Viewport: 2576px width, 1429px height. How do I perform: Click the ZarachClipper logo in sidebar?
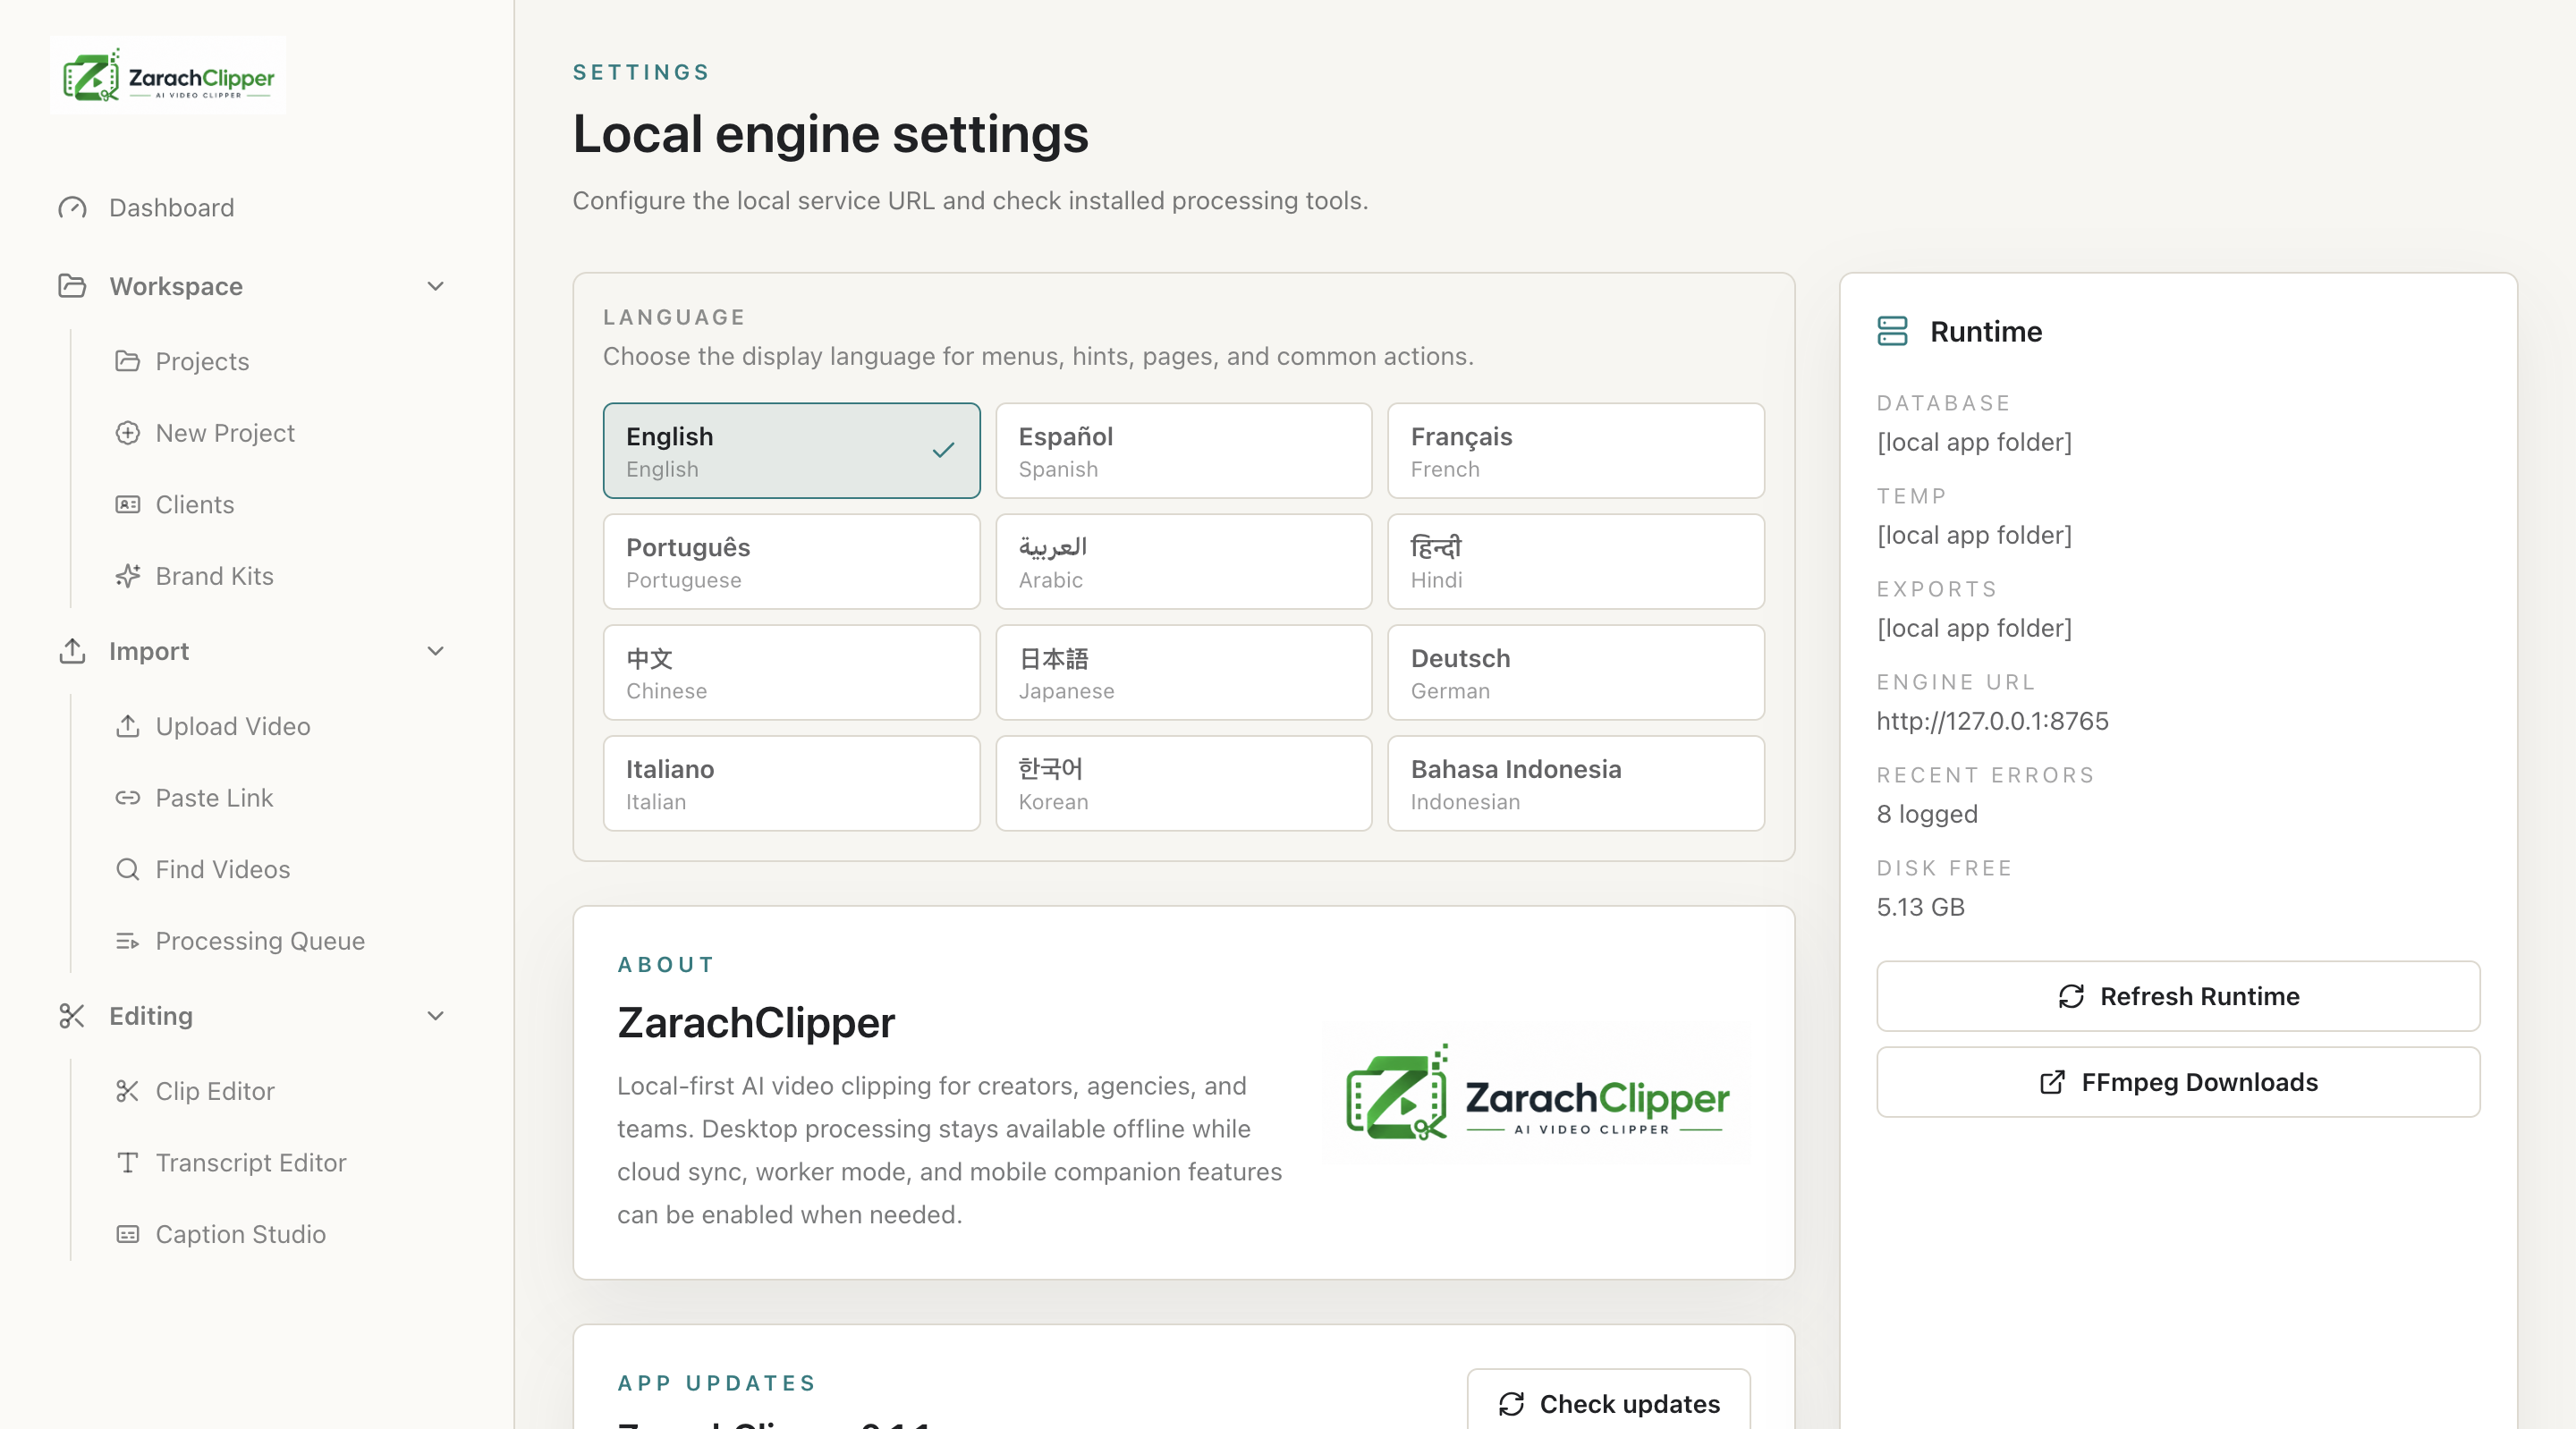tap(168, 76)
